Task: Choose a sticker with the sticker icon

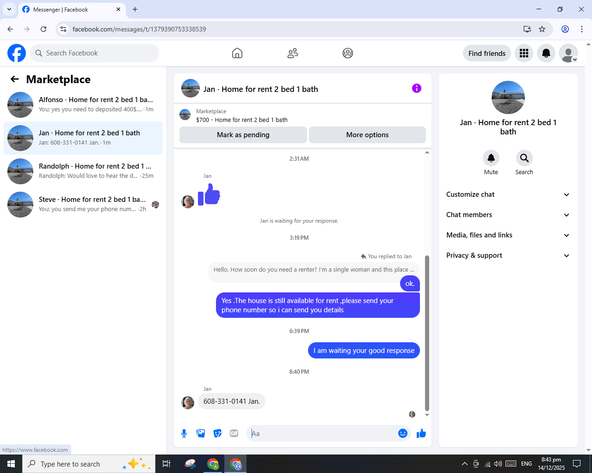Action: pyautogui.click(x=217, y=433)
